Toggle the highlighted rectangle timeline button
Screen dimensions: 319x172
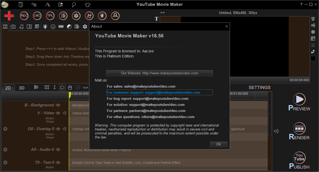(x=62, y=87)
